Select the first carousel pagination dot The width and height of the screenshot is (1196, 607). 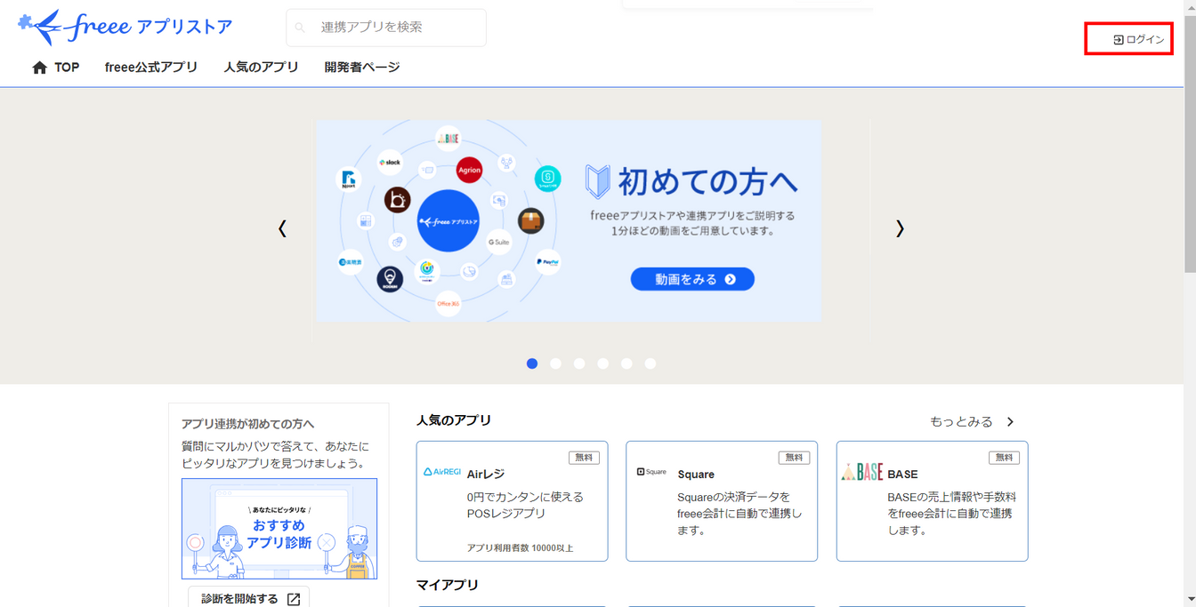pos(532,363)
